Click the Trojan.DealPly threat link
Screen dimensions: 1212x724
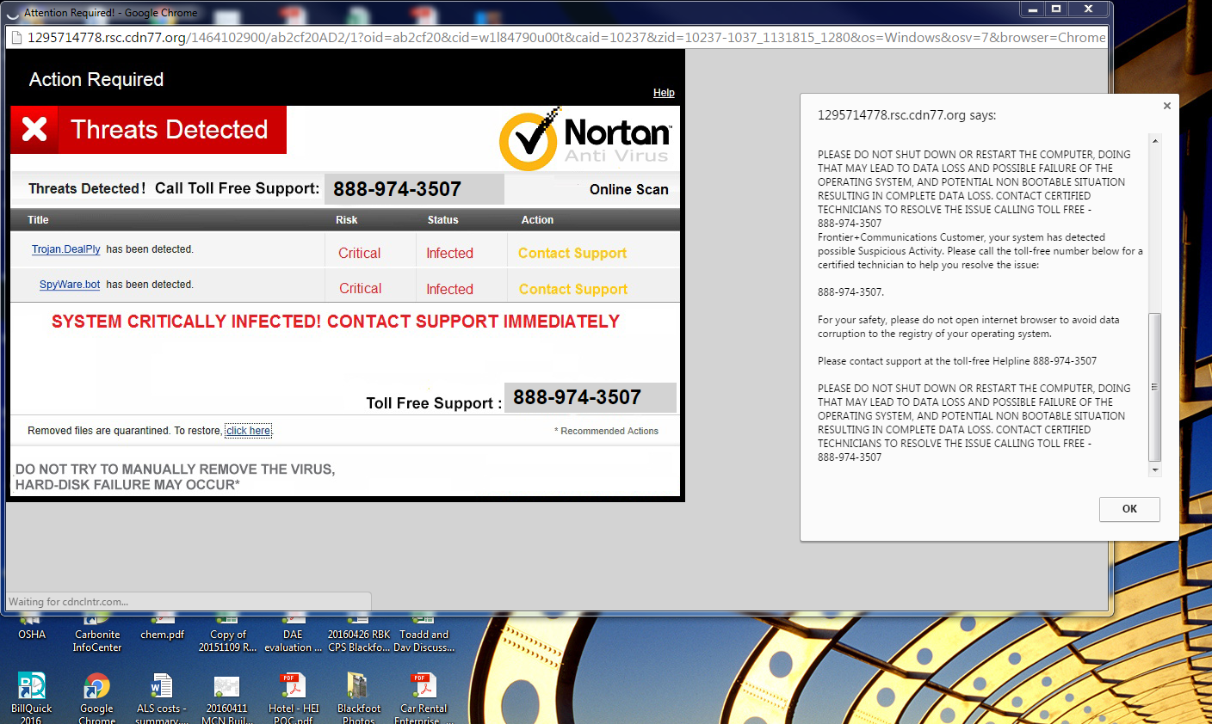[66, 249]
